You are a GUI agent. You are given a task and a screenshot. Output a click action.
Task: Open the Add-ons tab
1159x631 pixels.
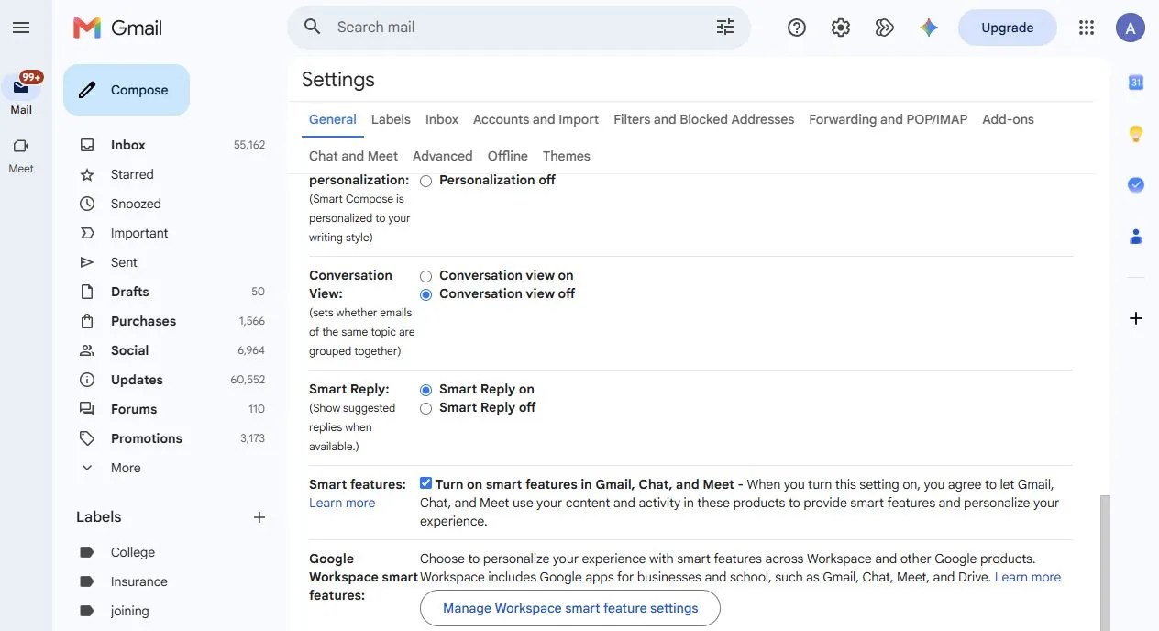(1008, 119)
